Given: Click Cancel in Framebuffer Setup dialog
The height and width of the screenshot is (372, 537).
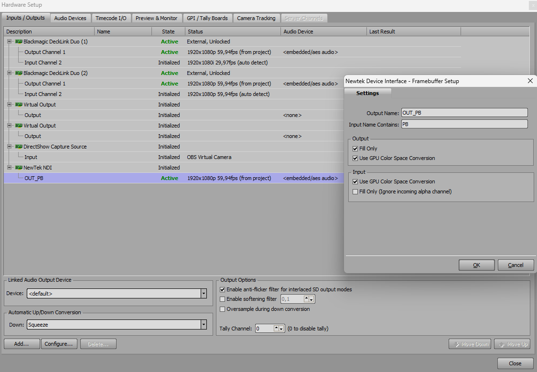Looking at the screenshot, I should coord(516,265).
